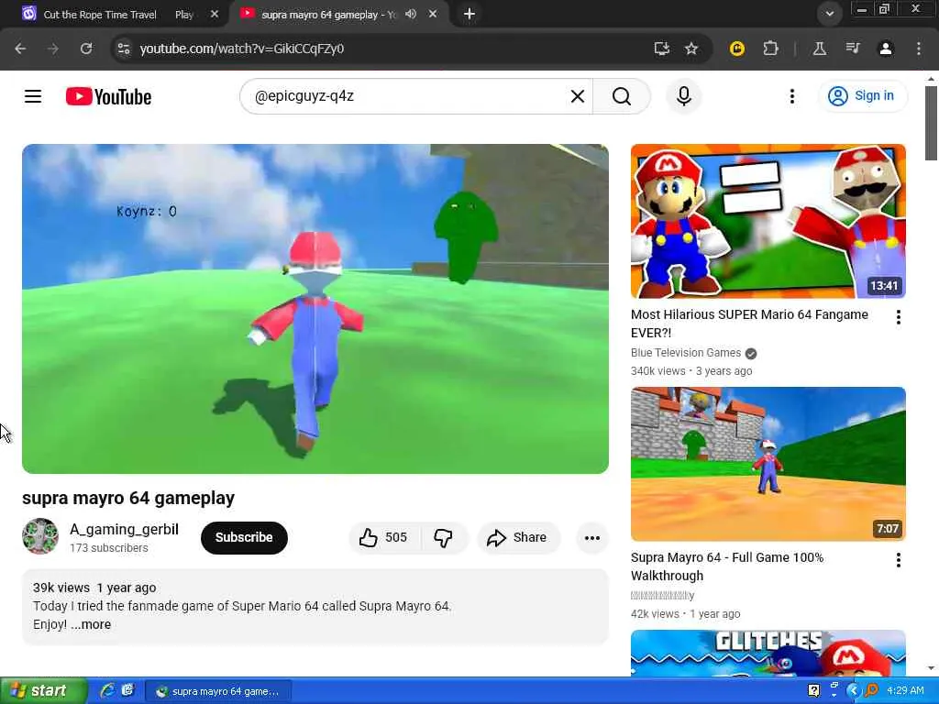Viewport: 939px width, 704px height.
Task: Mute the YouTube tab speaker icon
Action: pyautogui.click(x=410, y=14)
